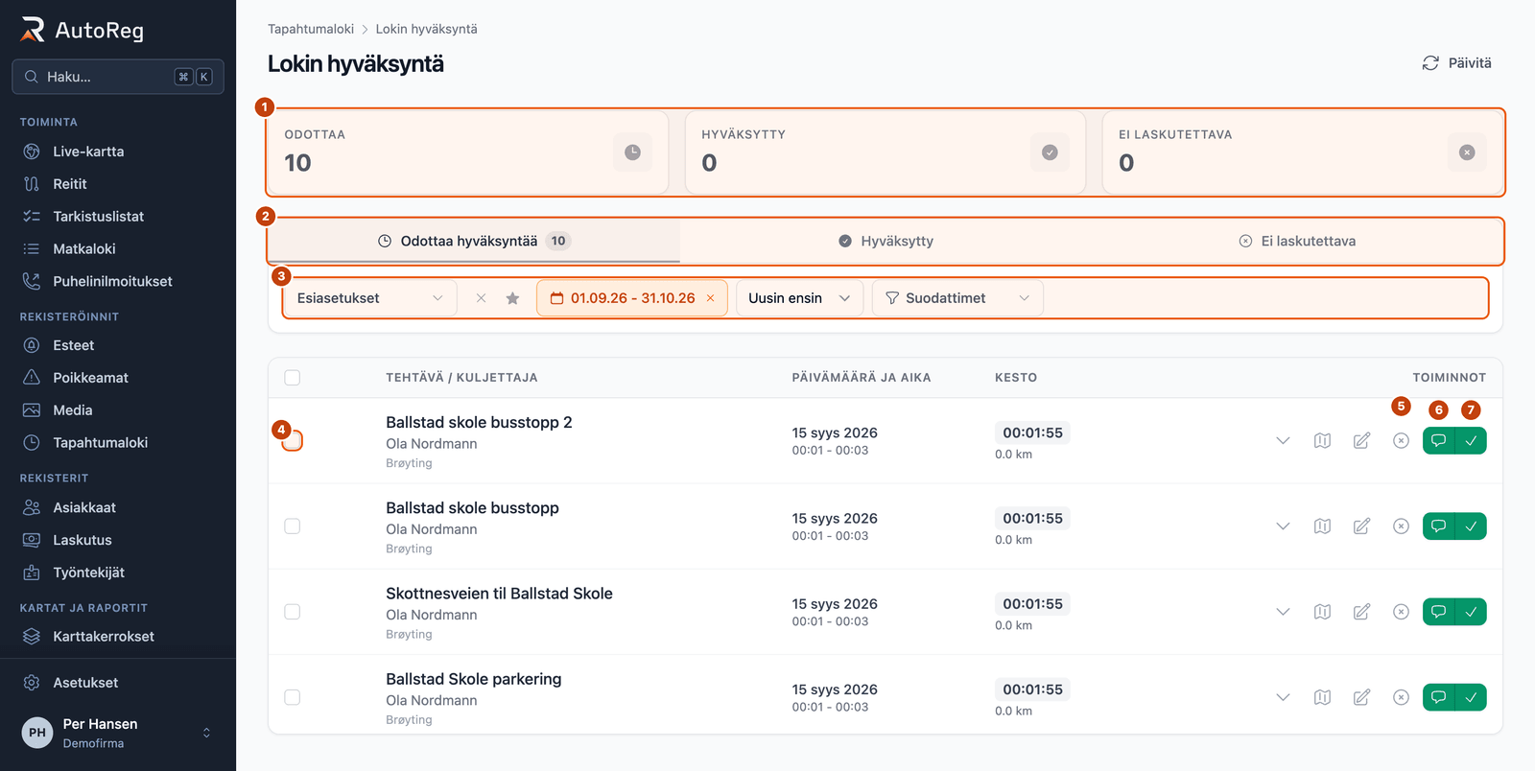The image size is (1535, 771).
Task: Expand the Suodattimet filters dropdown
Action: (957, 298)
